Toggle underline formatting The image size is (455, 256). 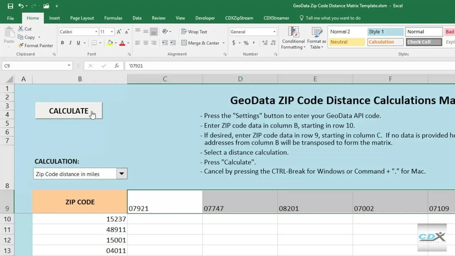pos(78,43)
